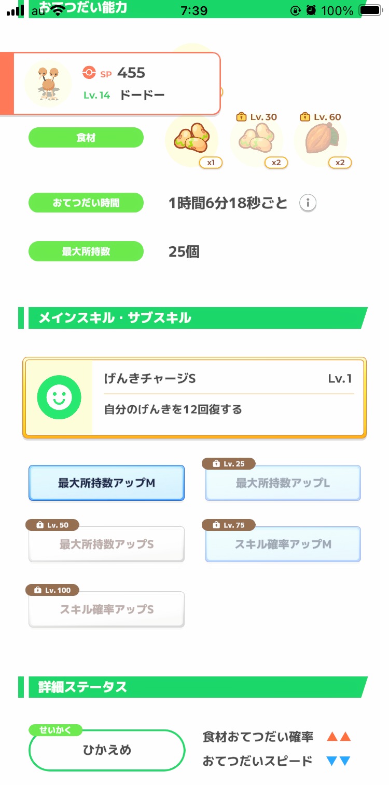Tap the おてつだい時間 green label
The height and width of the screenshot is (785, 389).
pos(86,203)
